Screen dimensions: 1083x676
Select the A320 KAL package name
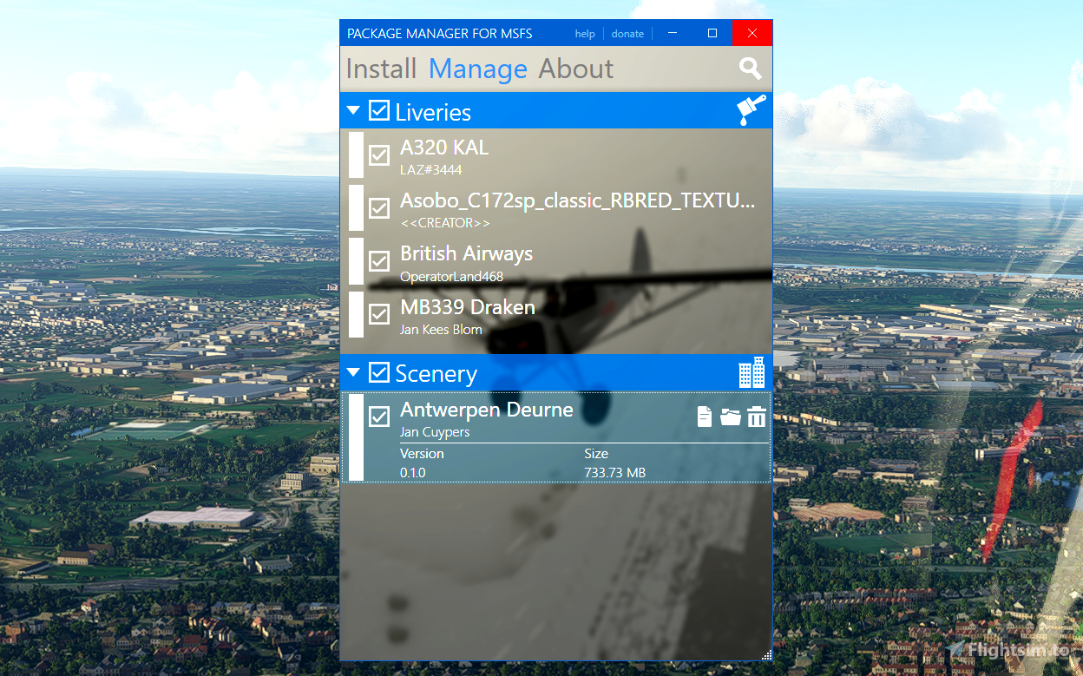(444, 148)
